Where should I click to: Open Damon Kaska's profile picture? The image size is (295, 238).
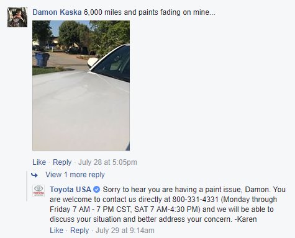[17, 17]
